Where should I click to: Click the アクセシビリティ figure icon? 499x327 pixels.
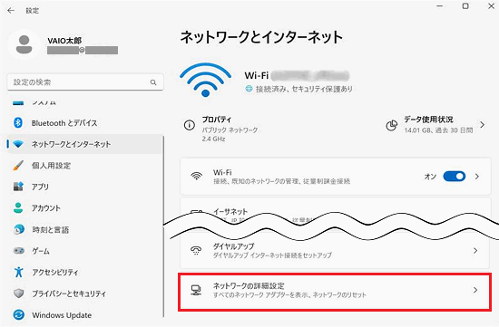tap(18, 272)
